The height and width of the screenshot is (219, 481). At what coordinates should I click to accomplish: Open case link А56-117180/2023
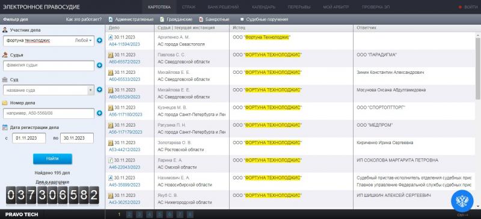pos(126,115)
